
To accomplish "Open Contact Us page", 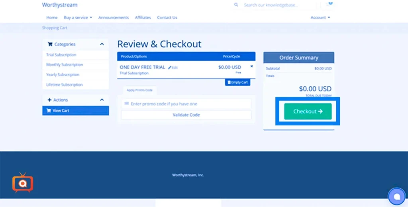I will coord(167,17).
